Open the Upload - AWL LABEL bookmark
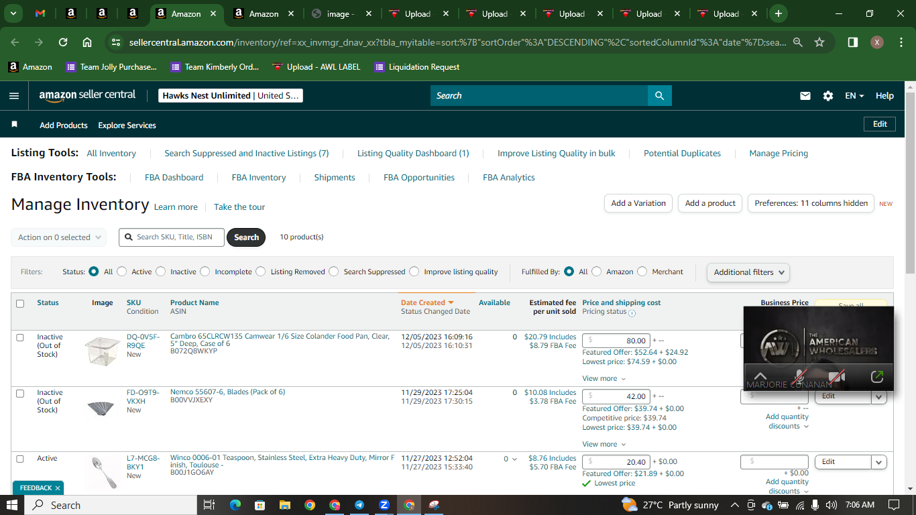Screen dimensions: 916x515 [317, 67]
